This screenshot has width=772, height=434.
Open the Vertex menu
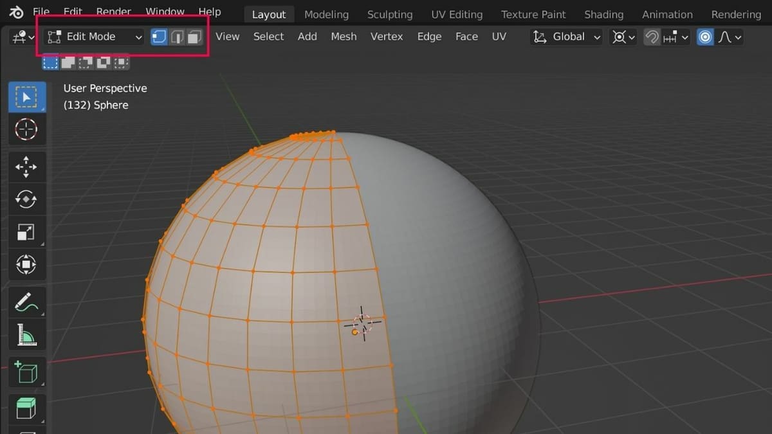point(387,37)
